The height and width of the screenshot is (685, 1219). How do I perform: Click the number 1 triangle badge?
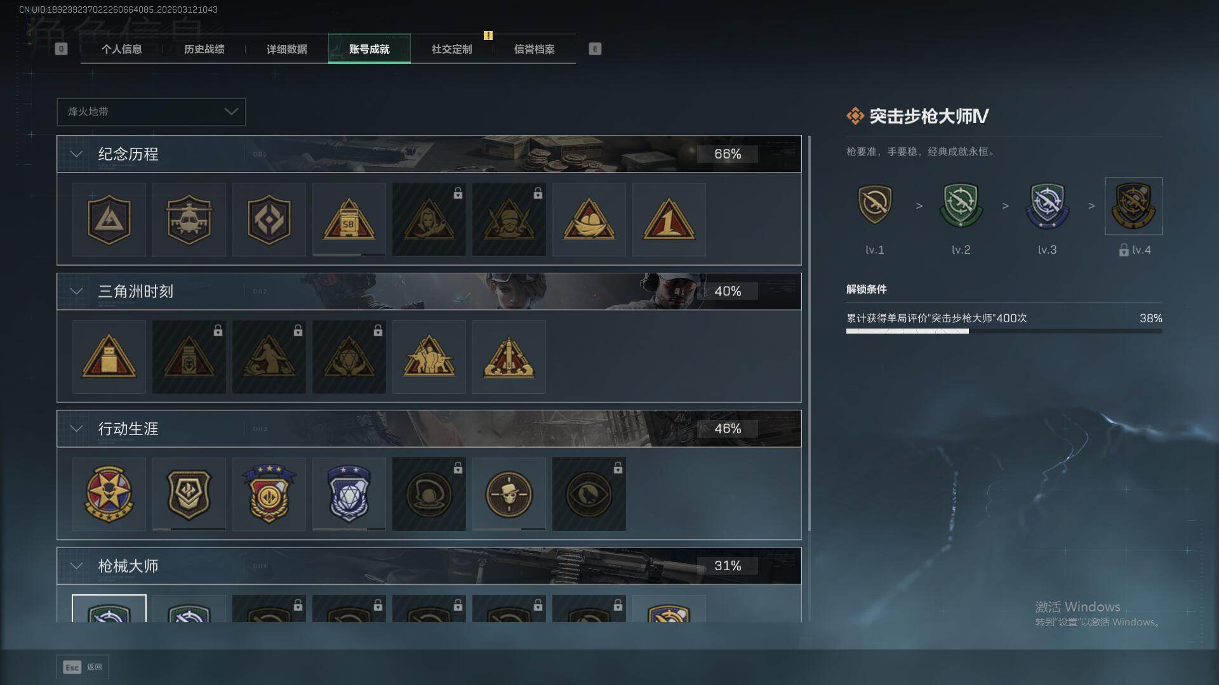pyautogui.click(x=669, y=219)
